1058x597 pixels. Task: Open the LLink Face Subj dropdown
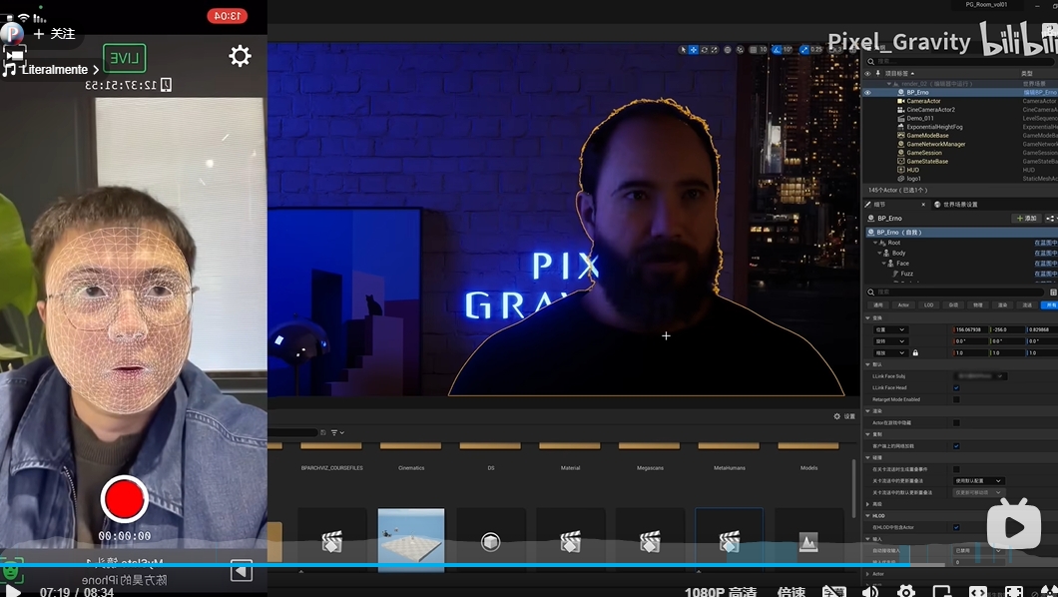coord(980,376)
